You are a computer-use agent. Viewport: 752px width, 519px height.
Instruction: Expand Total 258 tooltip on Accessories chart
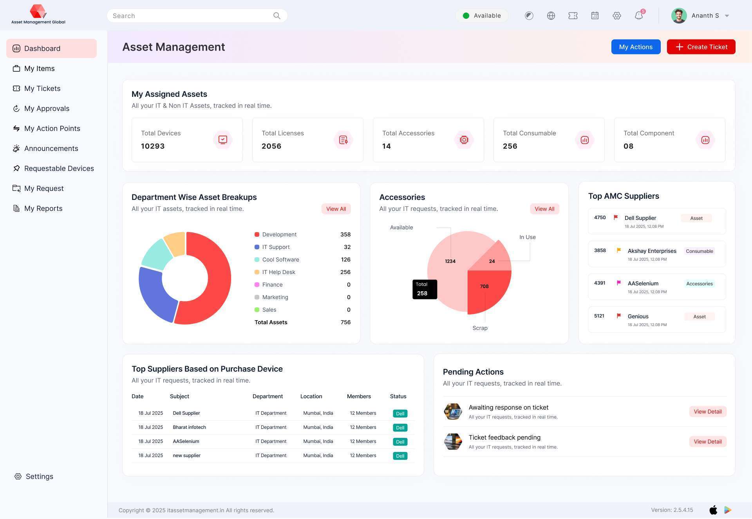pos(425,289)
